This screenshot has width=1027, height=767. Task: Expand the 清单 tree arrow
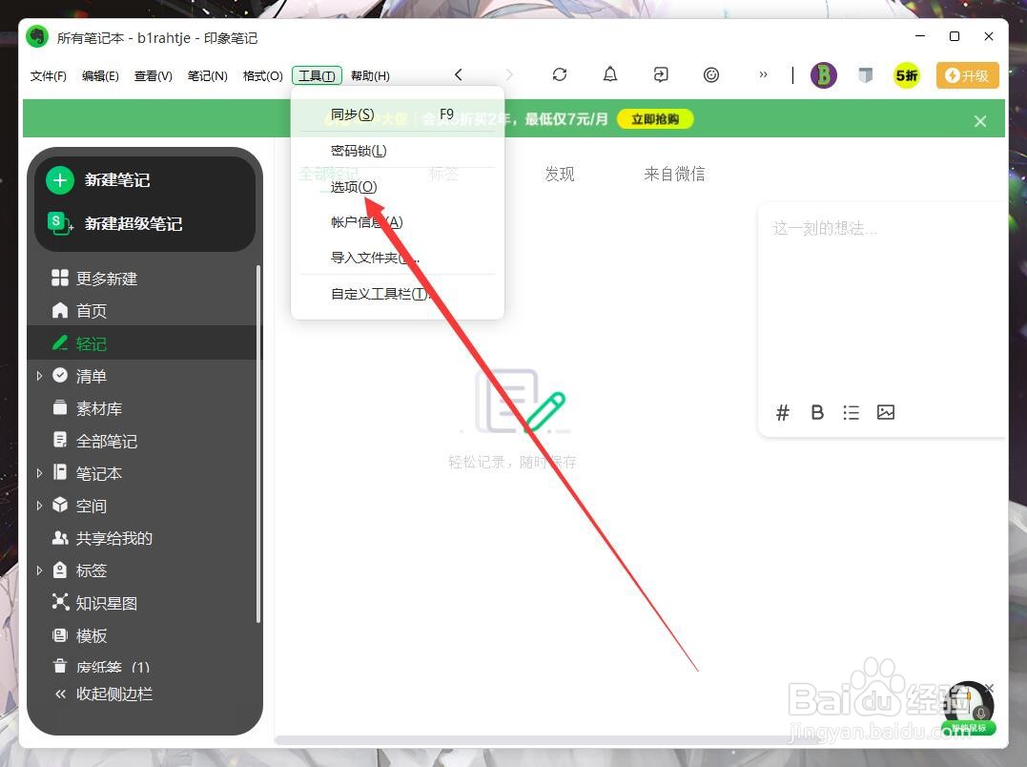click(x=39, y=376)
